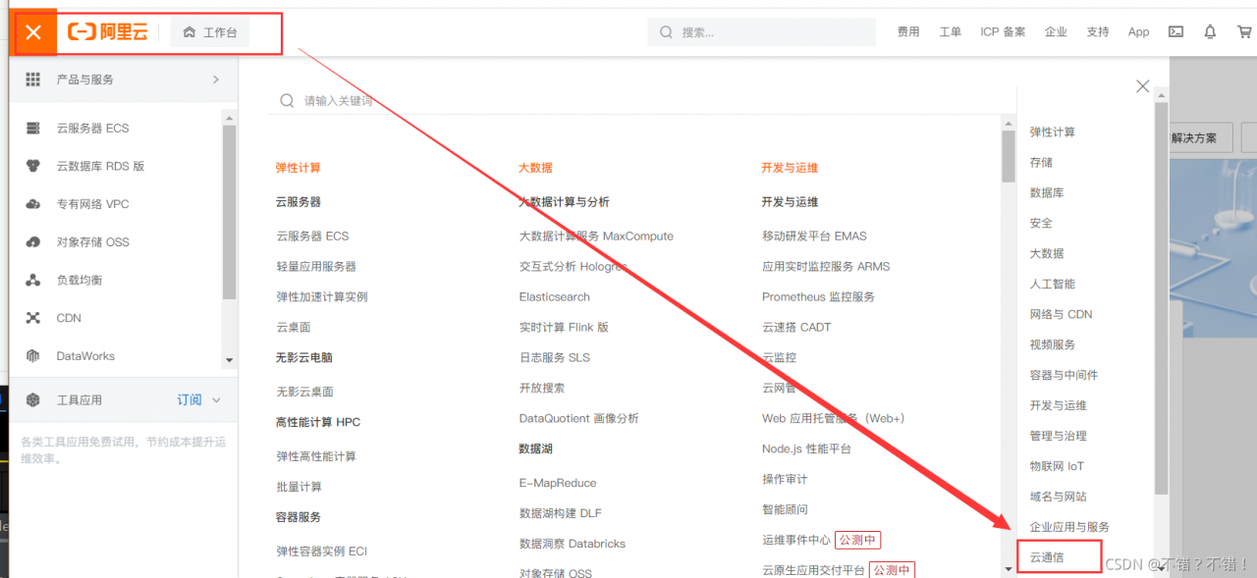Click the DataWorks icon
Image resolution: width=1257 pixels, height=578 pixels.
(x=33, y=356)
